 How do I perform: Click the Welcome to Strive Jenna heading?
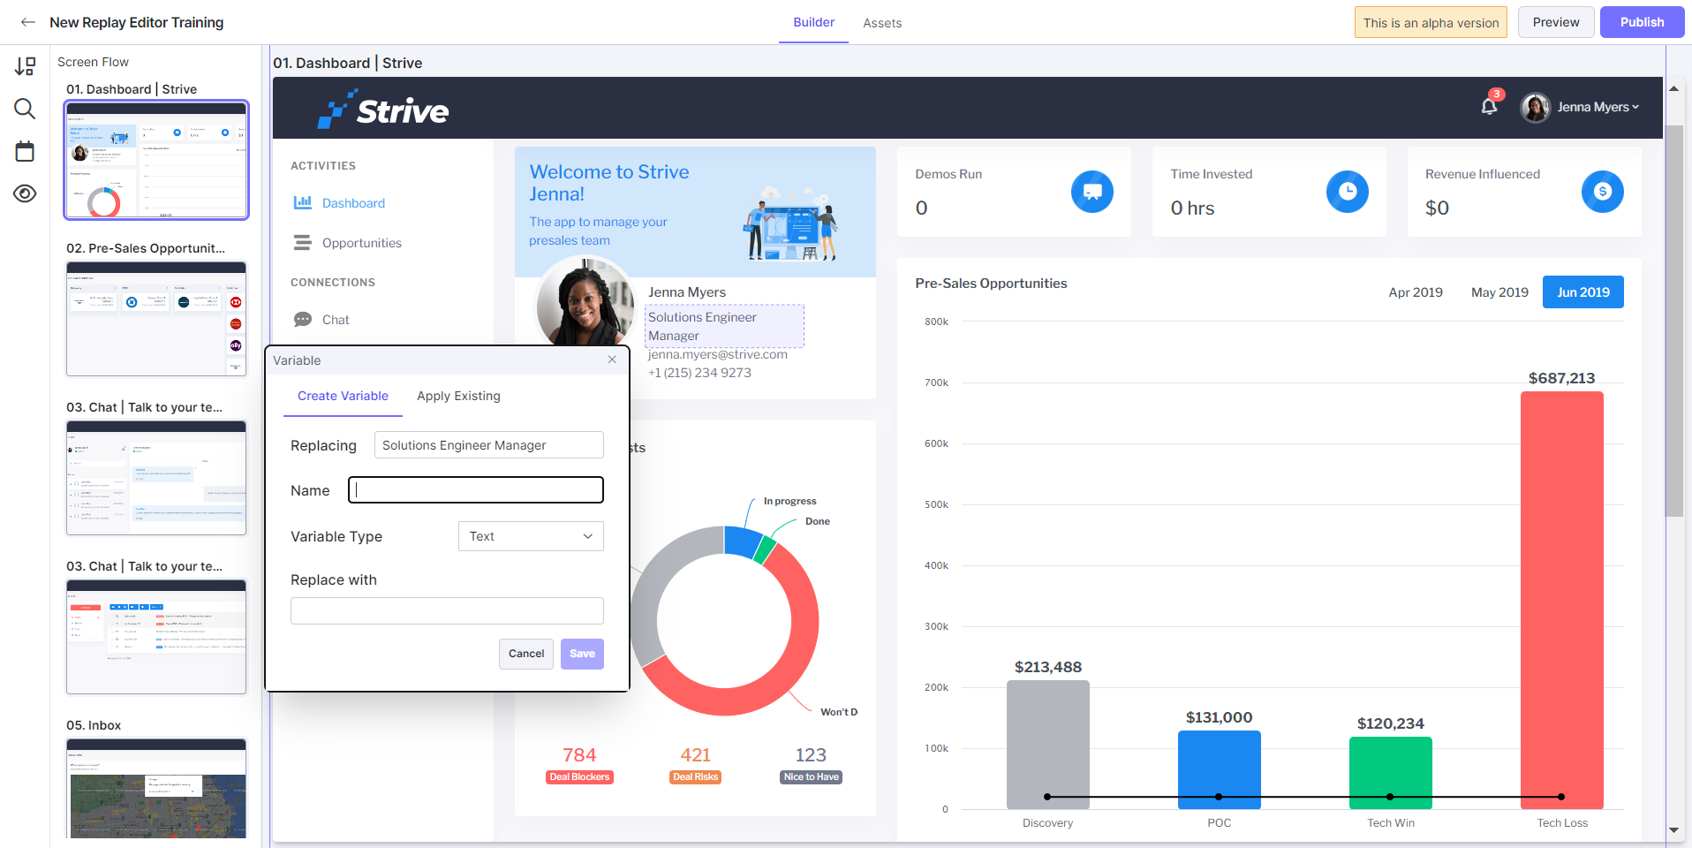[x=609, y=183]
